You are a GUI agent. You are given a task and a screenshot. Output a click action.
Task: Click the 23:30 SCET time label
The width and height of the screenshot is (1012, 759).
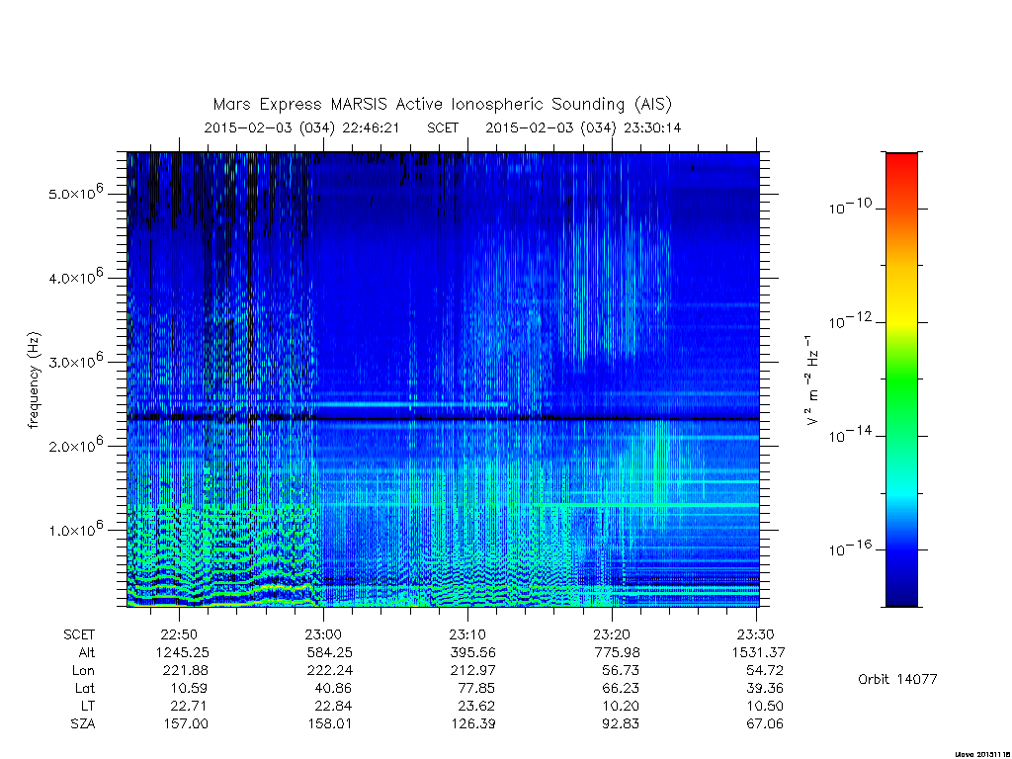[756, 634]
